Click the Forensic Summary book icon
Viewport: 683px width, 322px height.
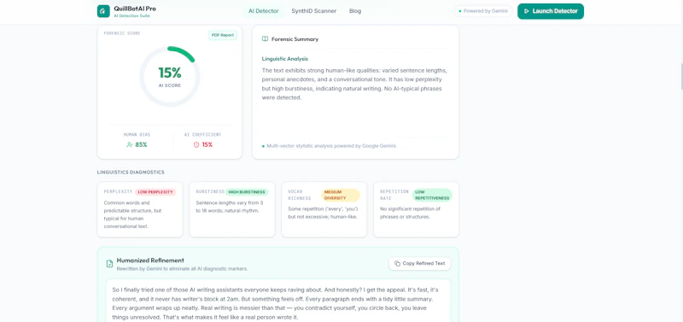click(x=265, y=39)
